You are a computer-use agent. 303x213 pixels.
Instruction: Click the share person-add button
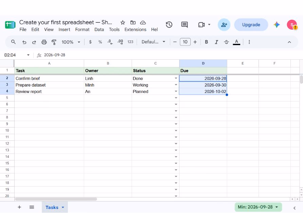(224, 25)
